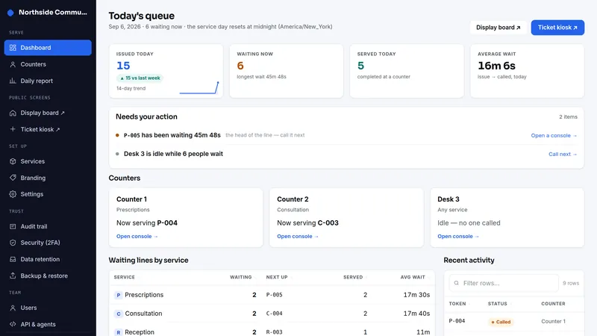Open the Users page
This screenshot has height=336, width=597.
(x=48, y=308)
